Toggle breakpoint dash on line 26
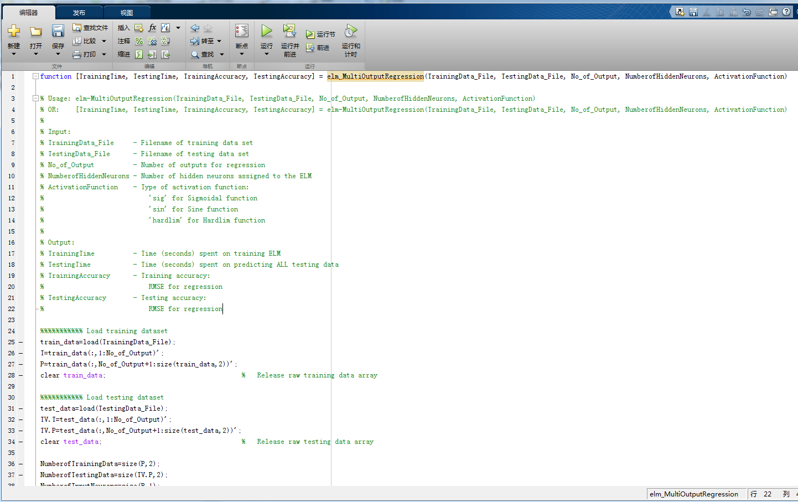This screenshot has width=798, height=502. (x=20, y=353)
